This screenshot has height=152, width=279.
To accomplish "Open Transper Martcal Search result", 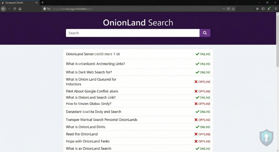I will point(102,120).
